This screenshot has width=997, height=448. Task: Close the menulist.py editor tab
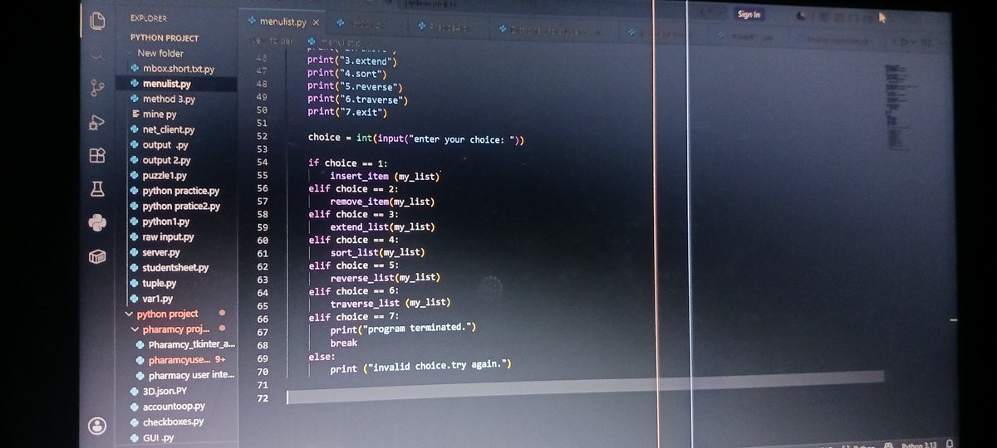click(x=317, y=22)
